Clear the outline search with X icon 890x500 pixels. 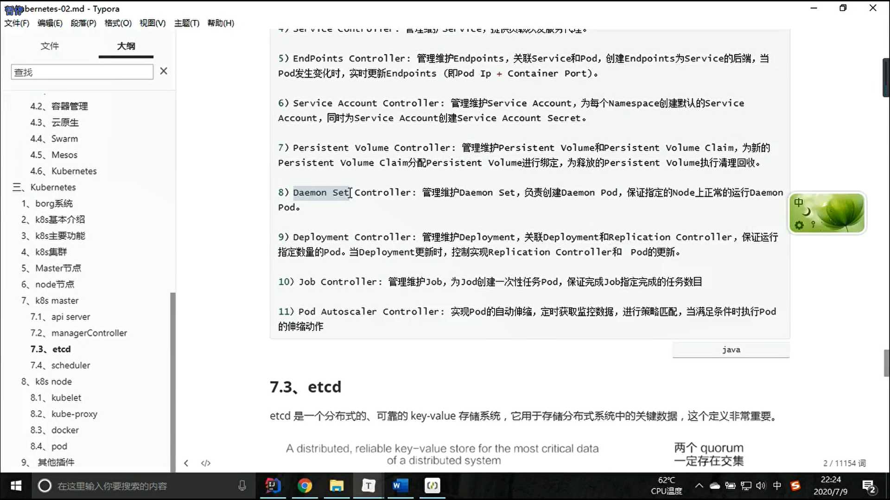click(x=164, y=71)
